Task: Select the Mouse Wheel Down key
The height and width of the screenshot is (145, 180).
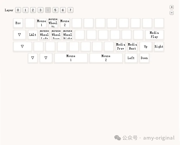Action: pyautogui.click(x=56, y=35)
